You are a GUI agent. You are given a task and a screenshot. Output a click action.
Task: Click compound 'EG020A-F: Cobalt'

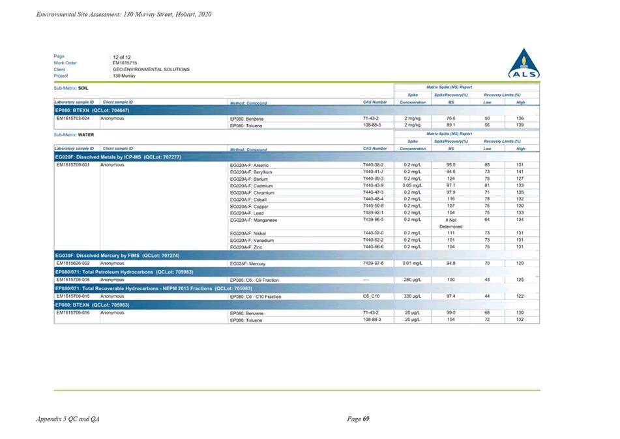pyautogui.click(x=248, y=200)
